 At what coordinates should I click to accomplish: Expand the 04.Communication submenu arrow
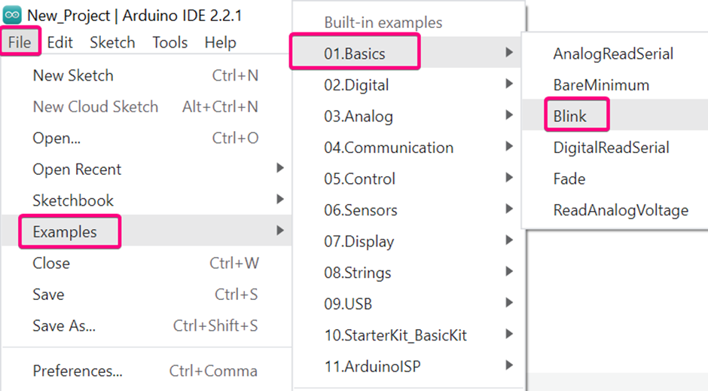pos(510,147)
